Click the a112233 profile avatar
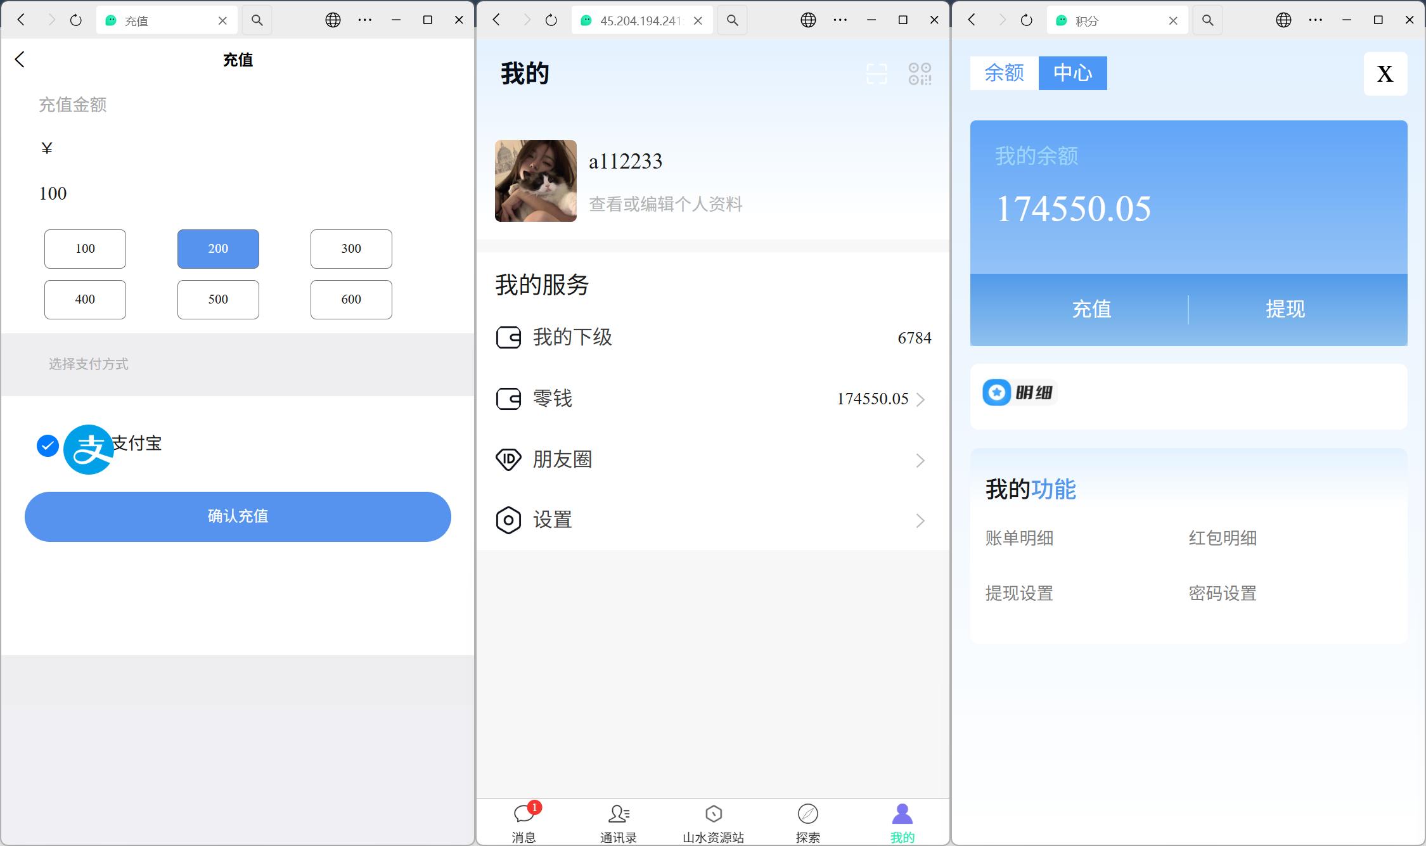This screenshot has width=1426, height=846. tap(536, 181)
